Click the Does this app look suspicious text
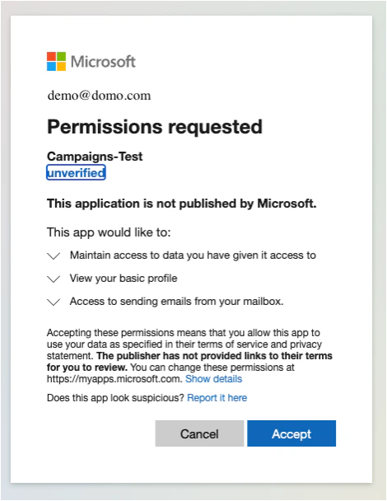The image size is (387, 501). click(115, 398)
